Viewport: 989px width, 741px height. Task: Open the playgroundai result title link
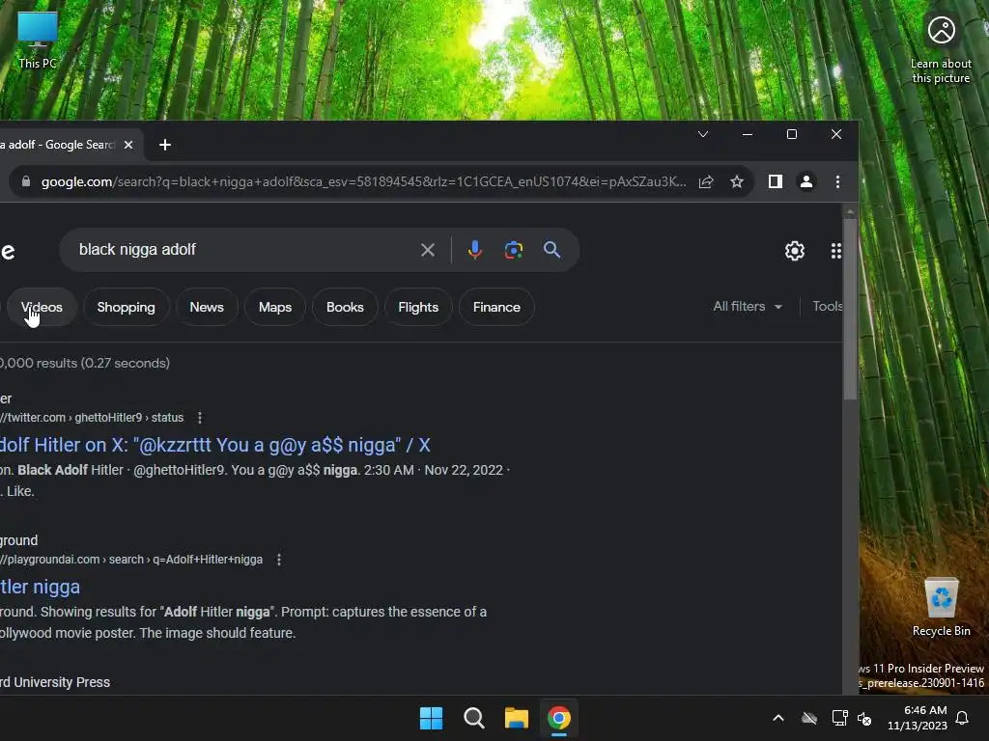pyautogui.click(x=40, y=588)
